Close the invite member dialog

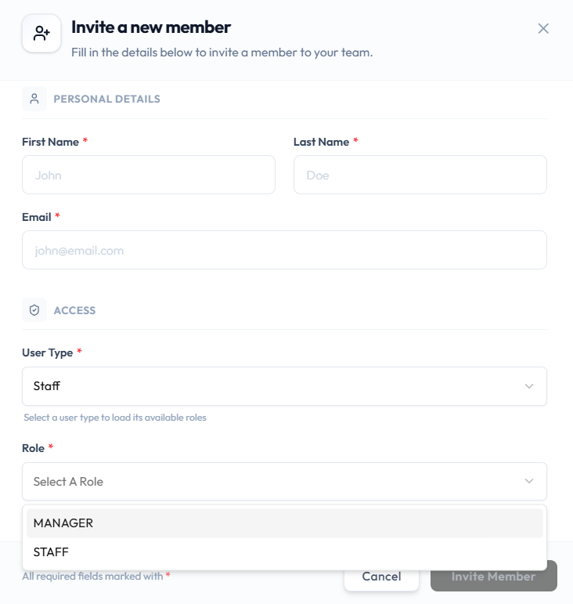(x=543, y=28)
